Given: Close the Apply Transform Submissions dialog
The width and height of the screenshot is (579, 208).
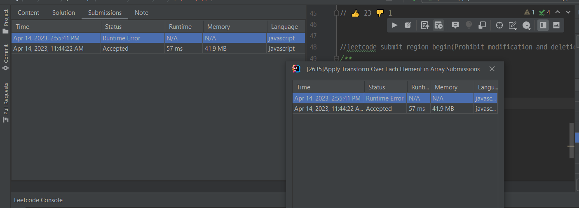Looking at the screenshot, I should (492, 69).
